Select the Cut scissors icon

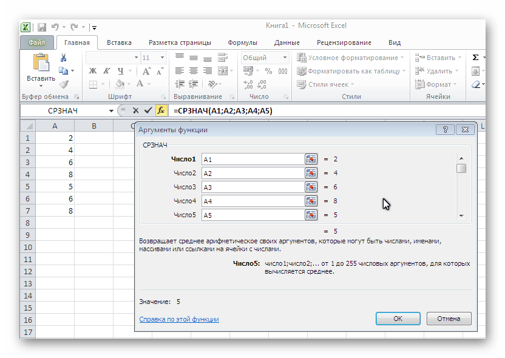click(63, 58)
